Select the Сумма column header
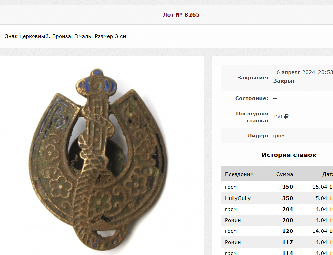The image size is (333, 255). [284, 174]
